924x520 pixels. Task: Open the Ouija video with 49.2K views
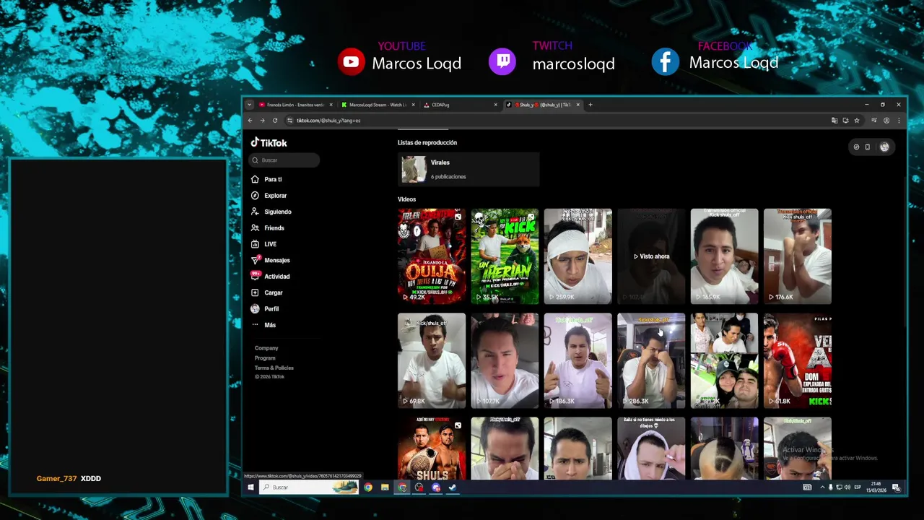pos(432,256)
